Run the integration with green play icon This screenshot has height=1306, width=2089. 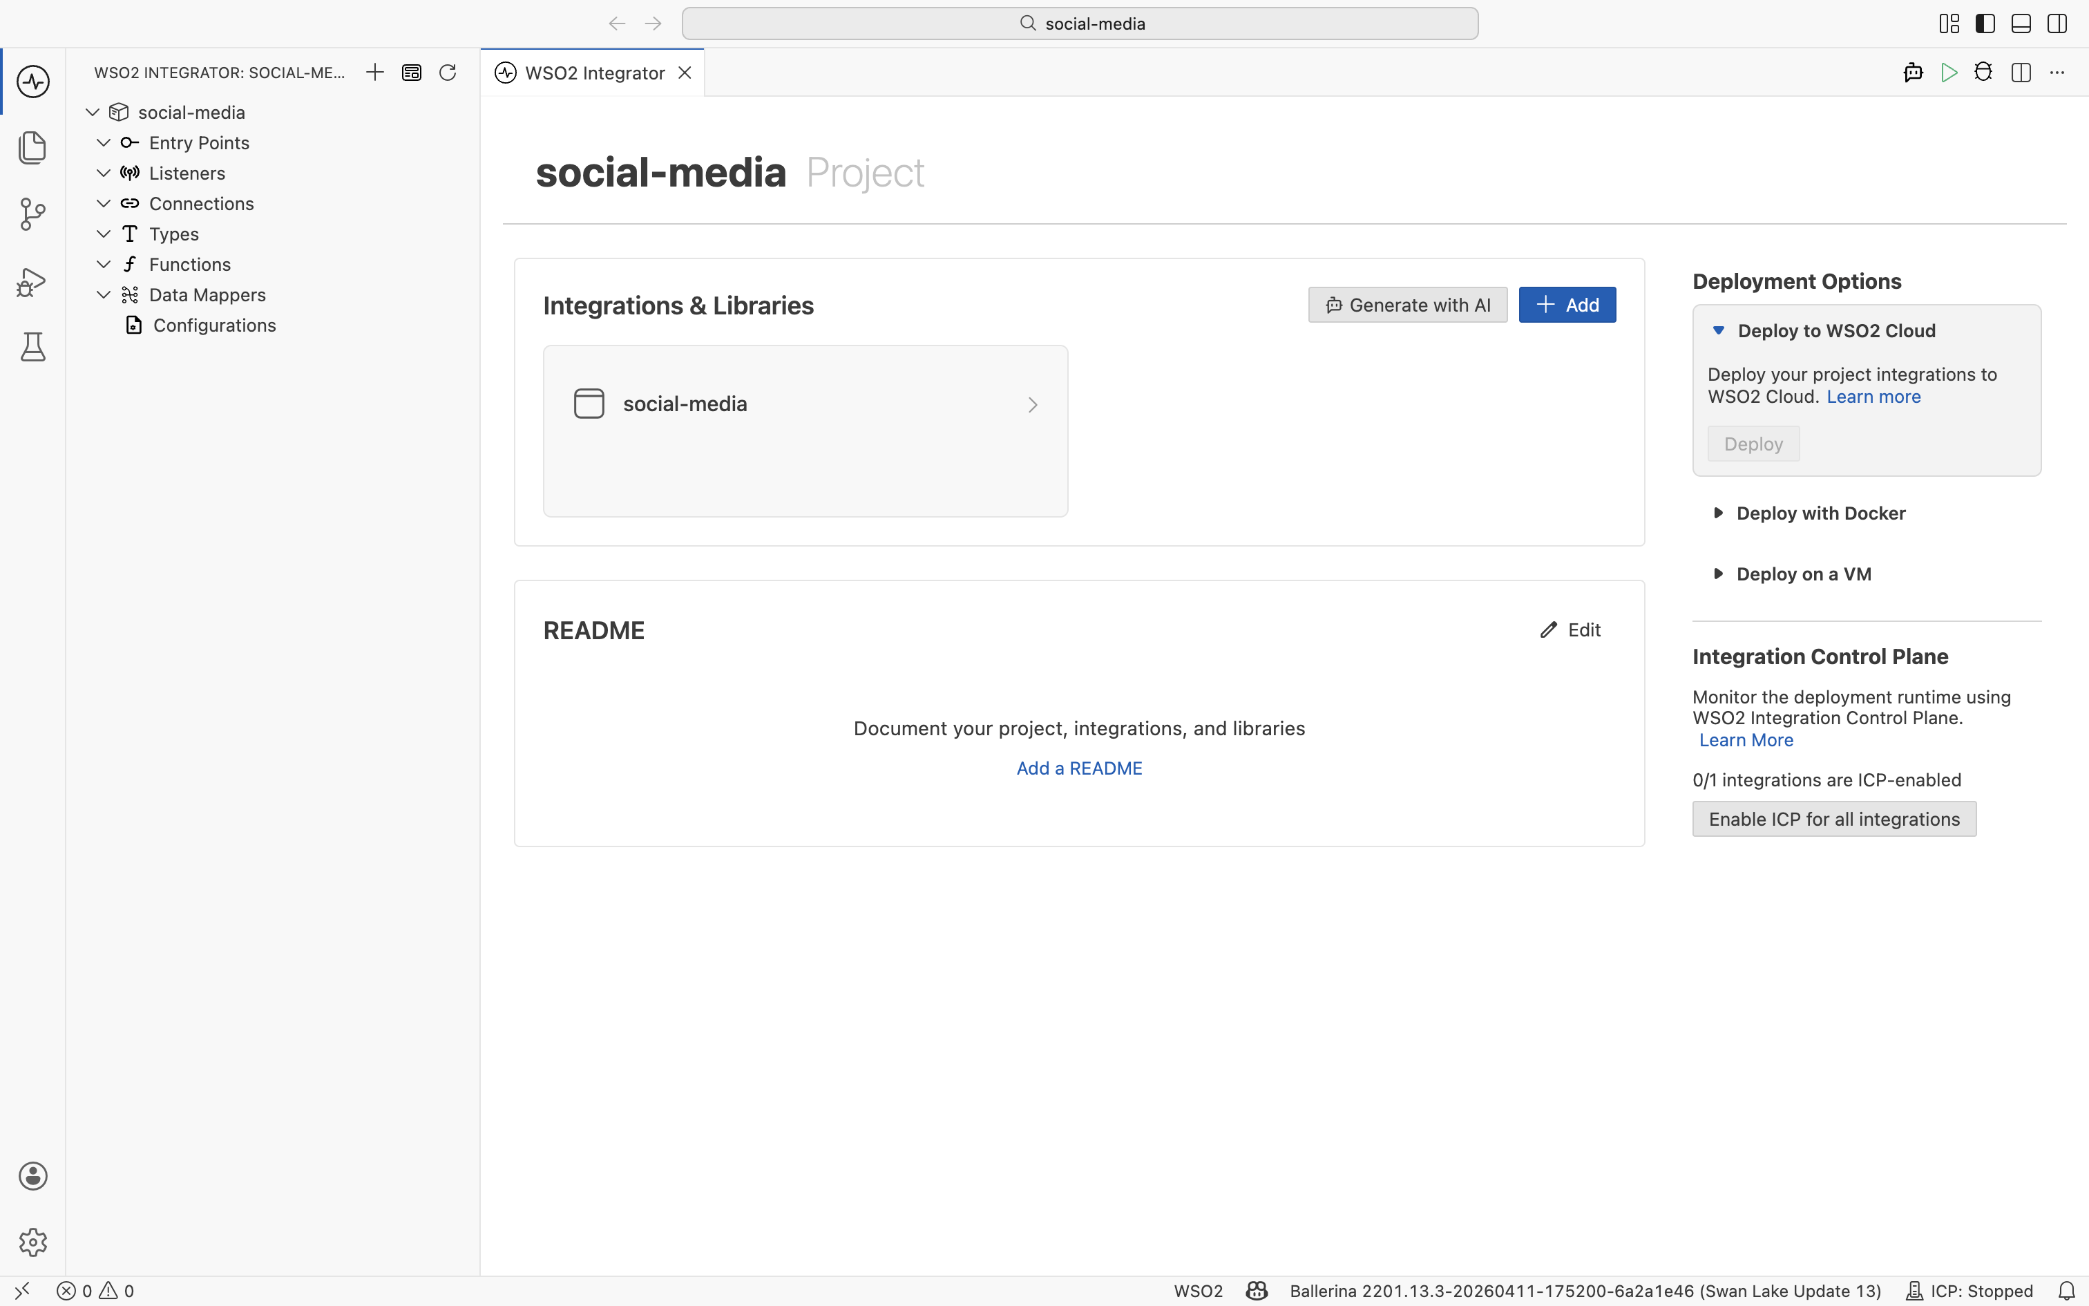1948,73
